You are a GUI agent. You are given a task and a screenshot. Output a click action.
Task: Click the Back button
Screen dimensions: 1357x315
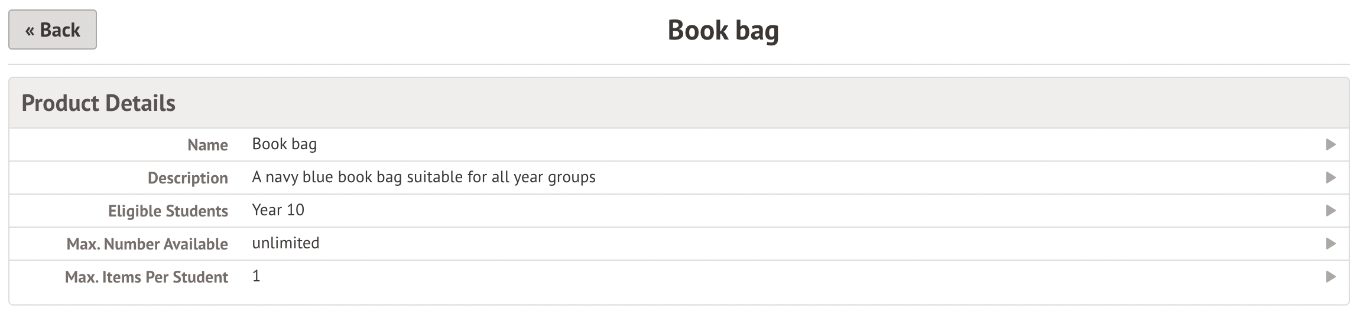[53, 29]
